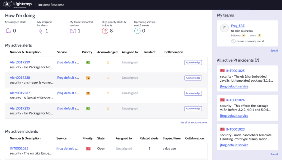Image resolution: width=282 pixels, height=160 pixels.
Task: Click See all of my active alerts
Action: point(194,122)
